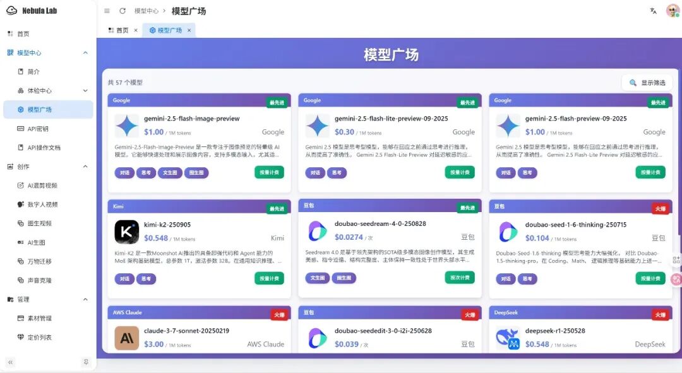Image resolution: width=682 pixels, height=373 pixels.
Task: Close the 模型广场 tab
Action: coord(189,30)
